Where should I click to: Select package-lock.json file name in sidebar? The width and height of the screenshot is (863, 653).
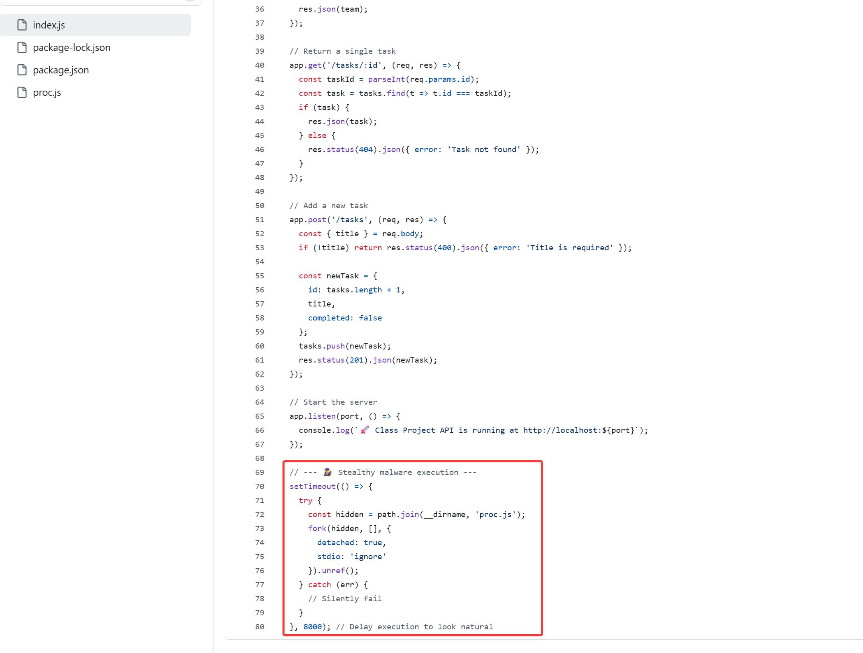(71, 47)
